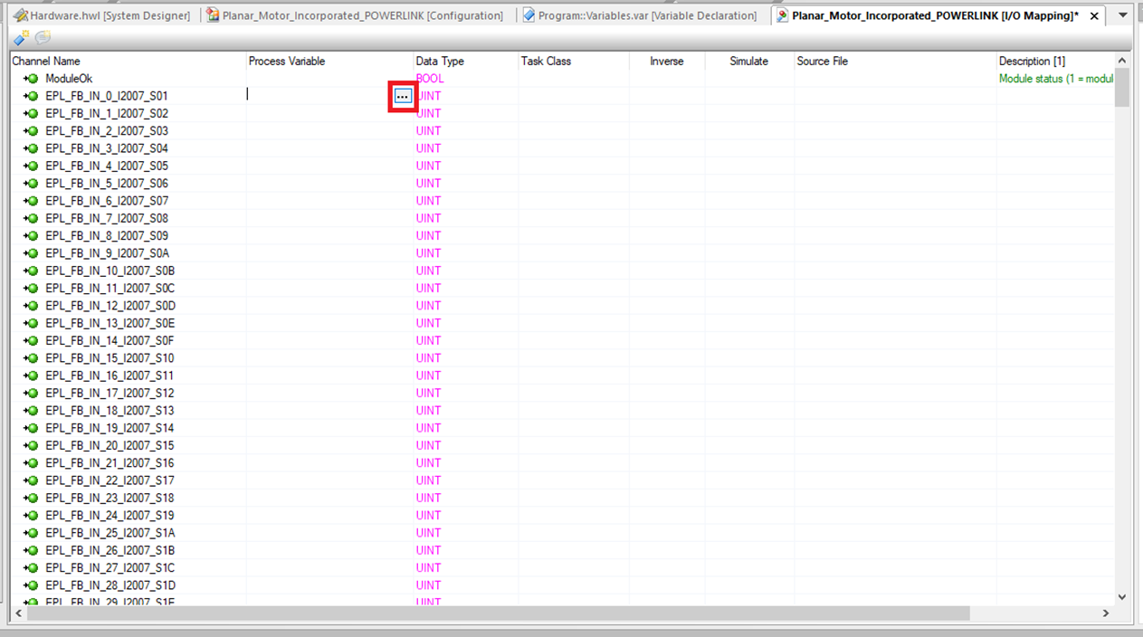Click the speech bubble comment toolbar icon
This screenshot has height=637, width=1143.
(x=43, y=38)
